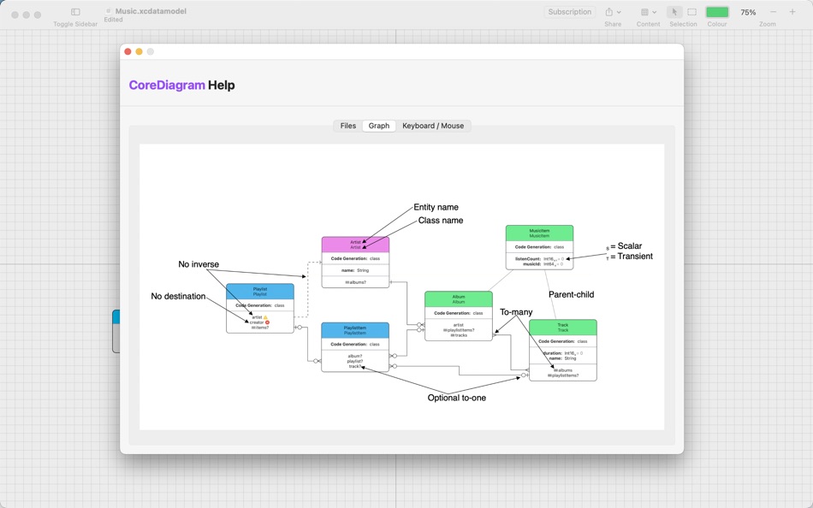813x508 pixels.
Task: Expand the Content dropdown chevron
Action: (655, 12)
